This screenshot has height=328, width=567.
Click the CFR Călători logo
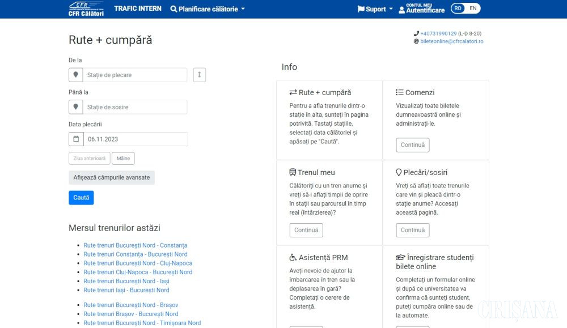pos(86,8)
